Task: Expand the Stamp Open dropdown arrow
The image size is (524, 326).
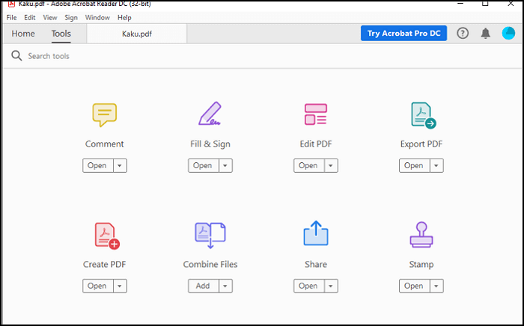Action: (x=436, y=286)
